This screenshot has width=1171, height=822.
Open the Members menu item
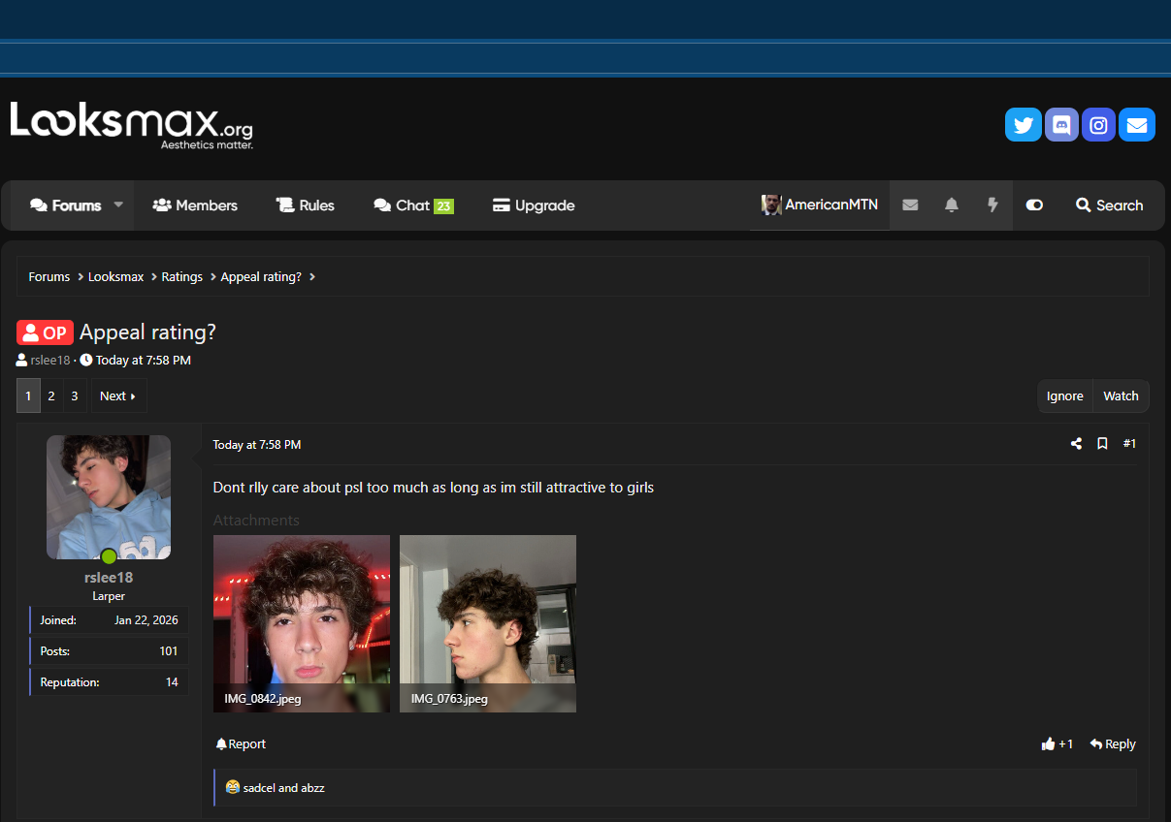[195, 205]
